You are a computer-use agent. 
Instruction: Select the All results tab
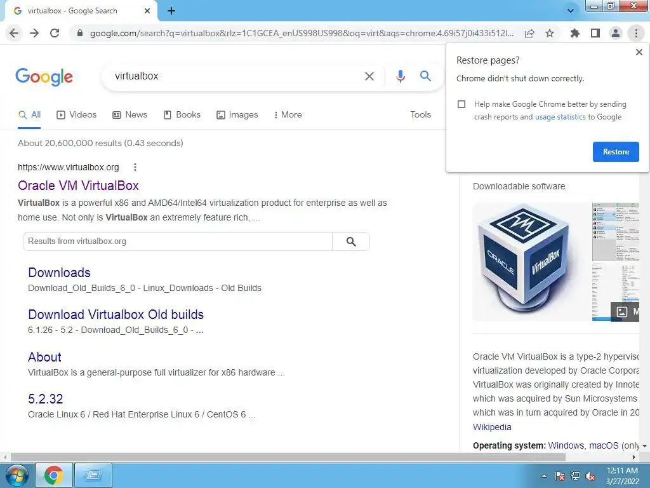[x=29, y=115]
